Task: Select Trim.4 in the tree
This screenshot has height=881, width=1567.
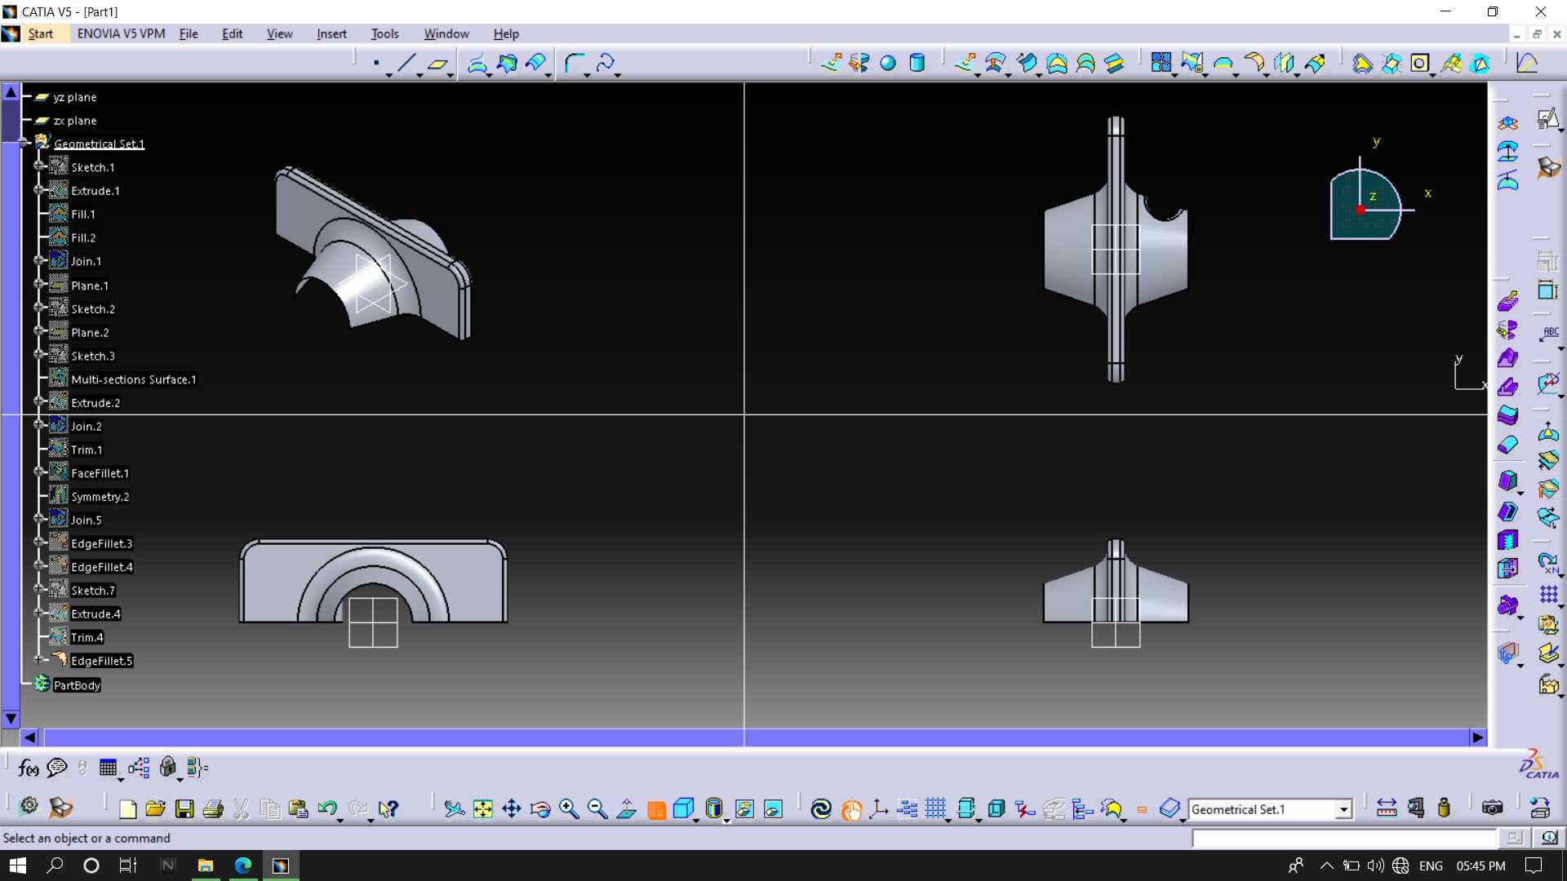Action: [x=87, y=638]
